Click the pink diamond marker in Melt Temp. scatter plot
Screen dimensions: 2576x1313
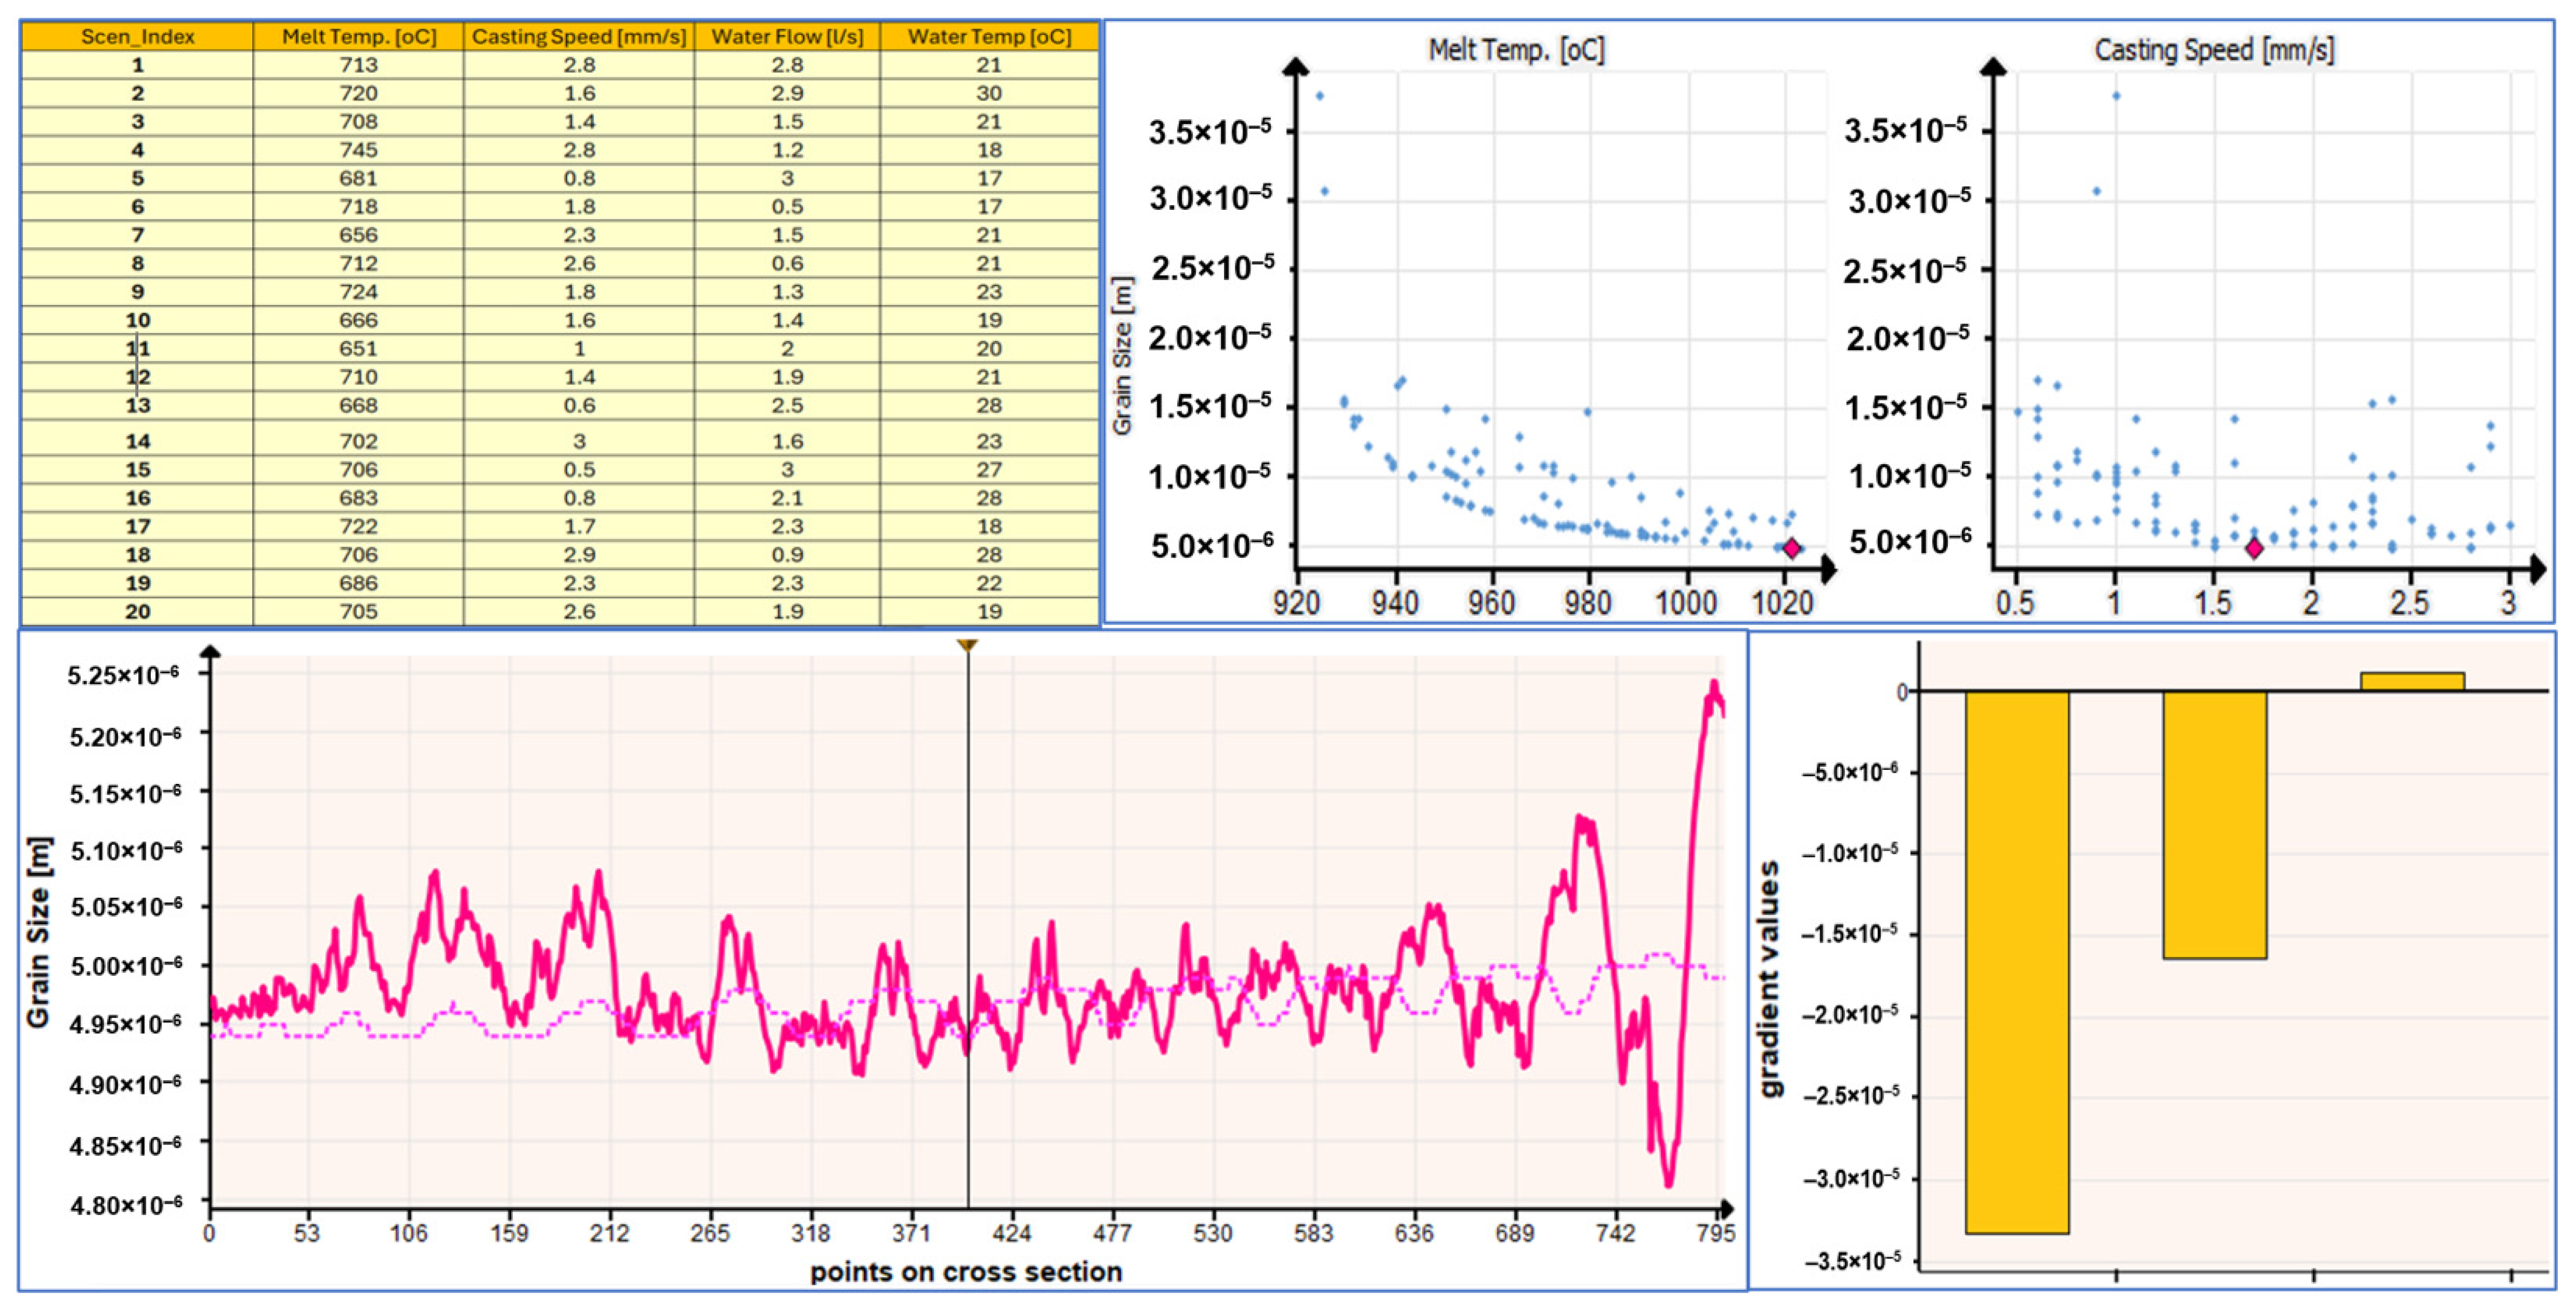point(1792,548)
